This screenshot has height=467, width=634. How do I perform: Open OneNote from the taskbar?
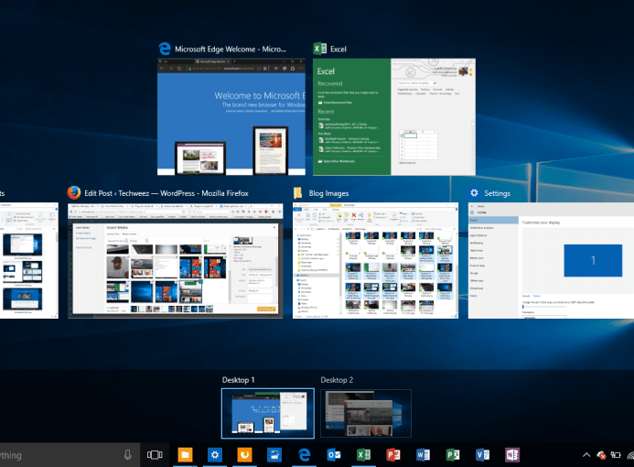pyautogui.click(x=512, y=455)
